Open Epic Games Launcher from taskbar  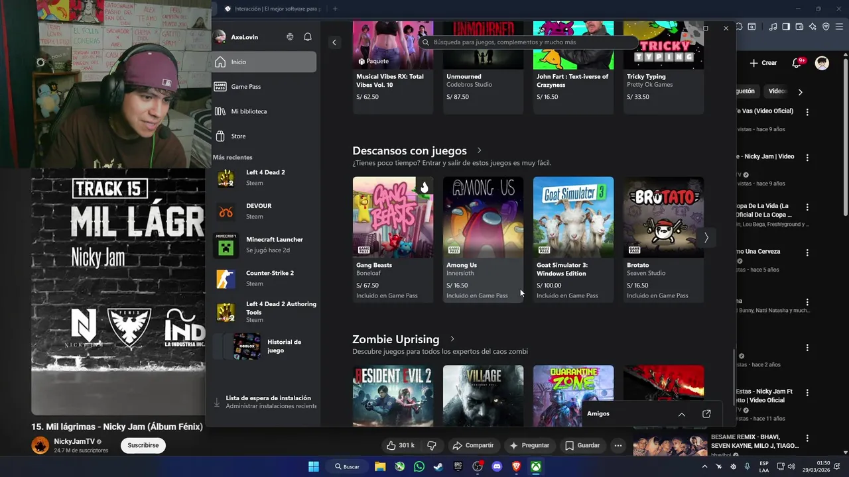coord(458,466)
